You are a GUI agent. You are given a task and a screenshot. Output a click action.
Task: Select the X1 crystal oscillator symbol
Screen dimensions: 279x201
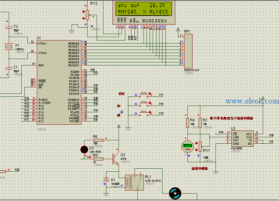pyautogui.click(x=9, y=47)
